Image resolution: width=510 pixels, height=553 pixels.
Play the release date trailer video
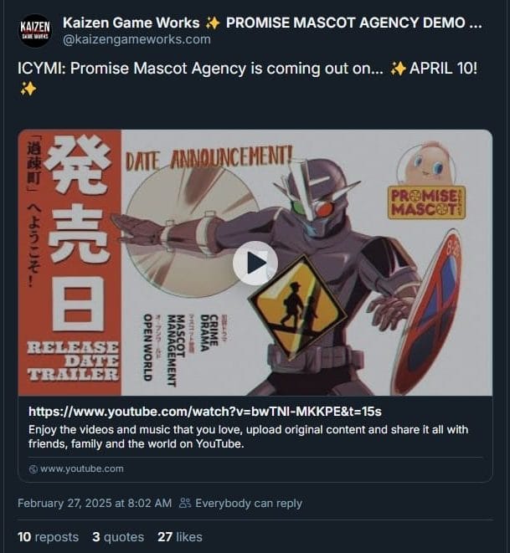pyautogui.click(x=255, y=263)
